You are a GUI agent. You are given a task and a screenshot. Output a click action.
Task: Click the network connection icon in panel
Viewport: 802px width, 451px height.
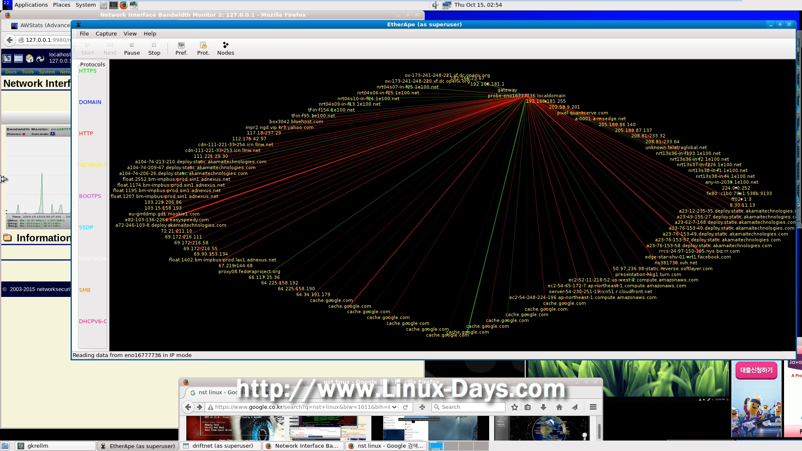(447, 5)
